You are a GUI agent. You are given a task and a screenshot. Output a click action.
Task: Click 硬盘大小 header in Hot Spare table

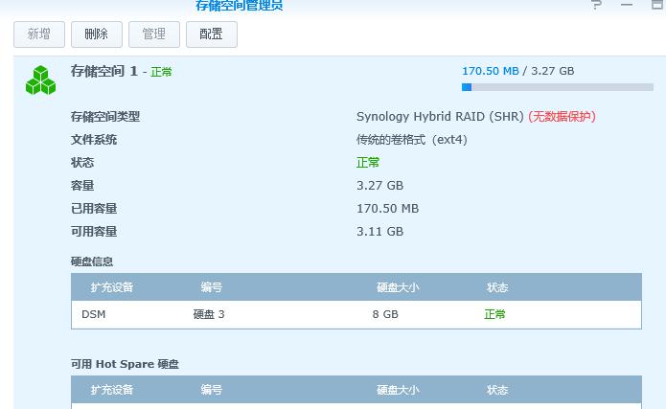click(x=398, y=390)
